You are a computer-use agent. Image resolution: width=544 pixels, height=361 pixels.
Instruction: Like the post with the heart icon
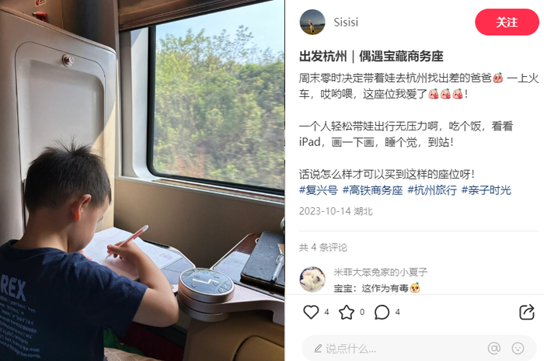click(311, 312)
